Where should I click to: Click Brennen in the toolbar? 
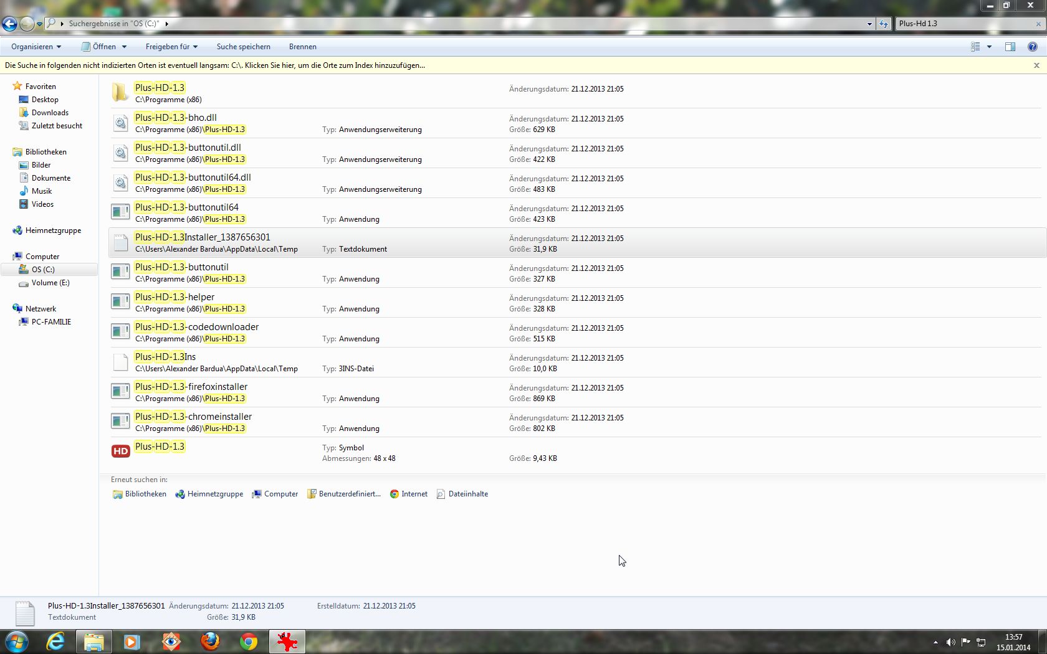click(302, 47)
